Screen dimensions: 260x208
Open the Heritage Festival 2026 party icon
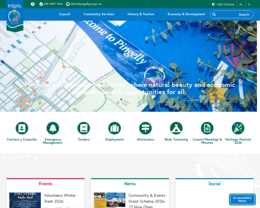tap(238, 128)
